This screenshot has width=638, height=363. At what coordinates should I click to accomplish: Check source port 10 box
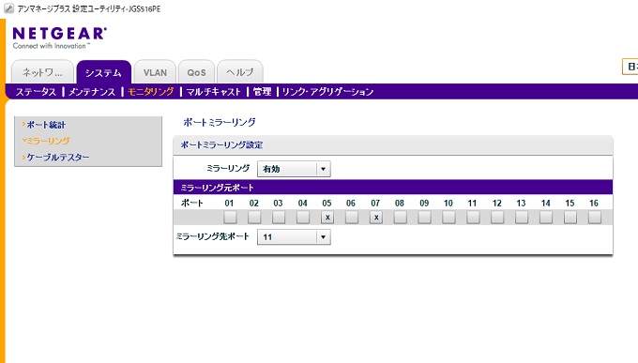coord(448,218)
